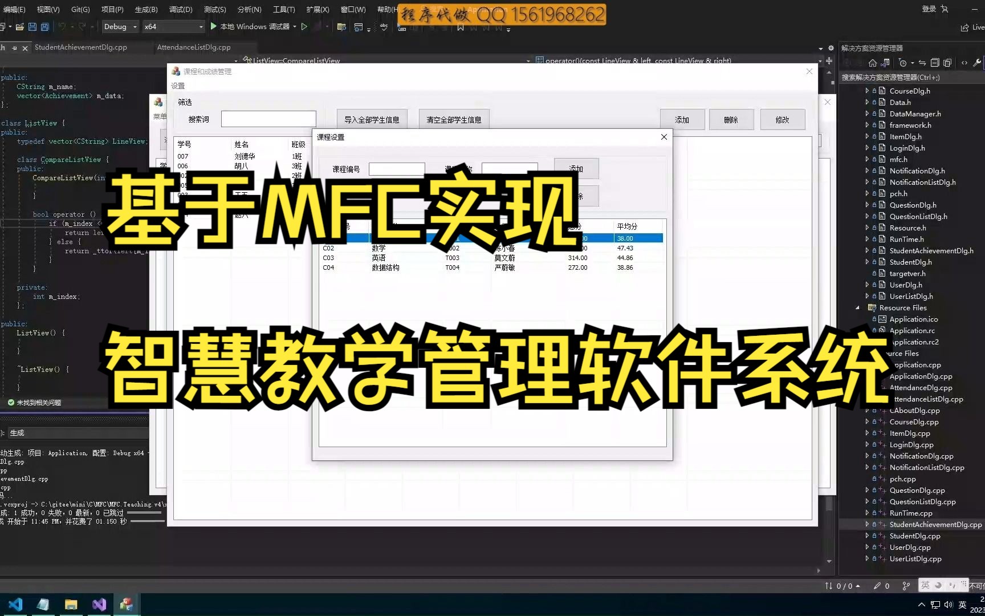
Task: Click the split editor window icon
Action: click(x=829, y=60)
